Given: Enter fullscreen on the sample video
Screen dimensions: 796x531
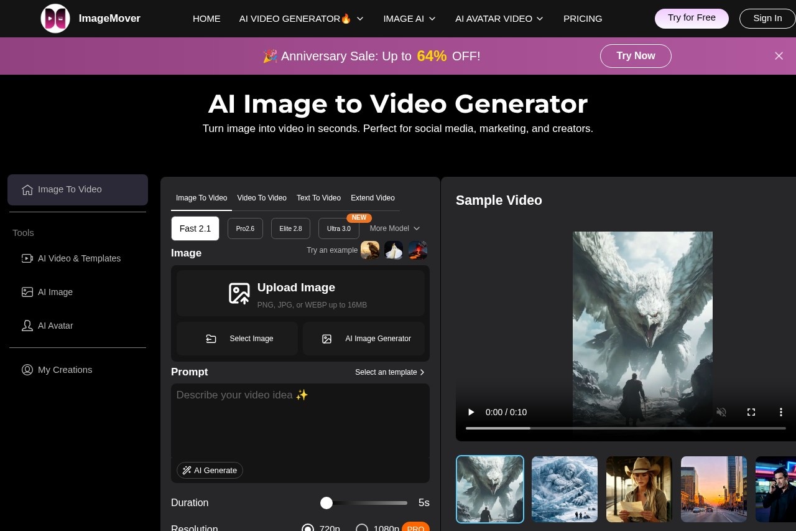Looking at the screenshot, I should [751, 412].
